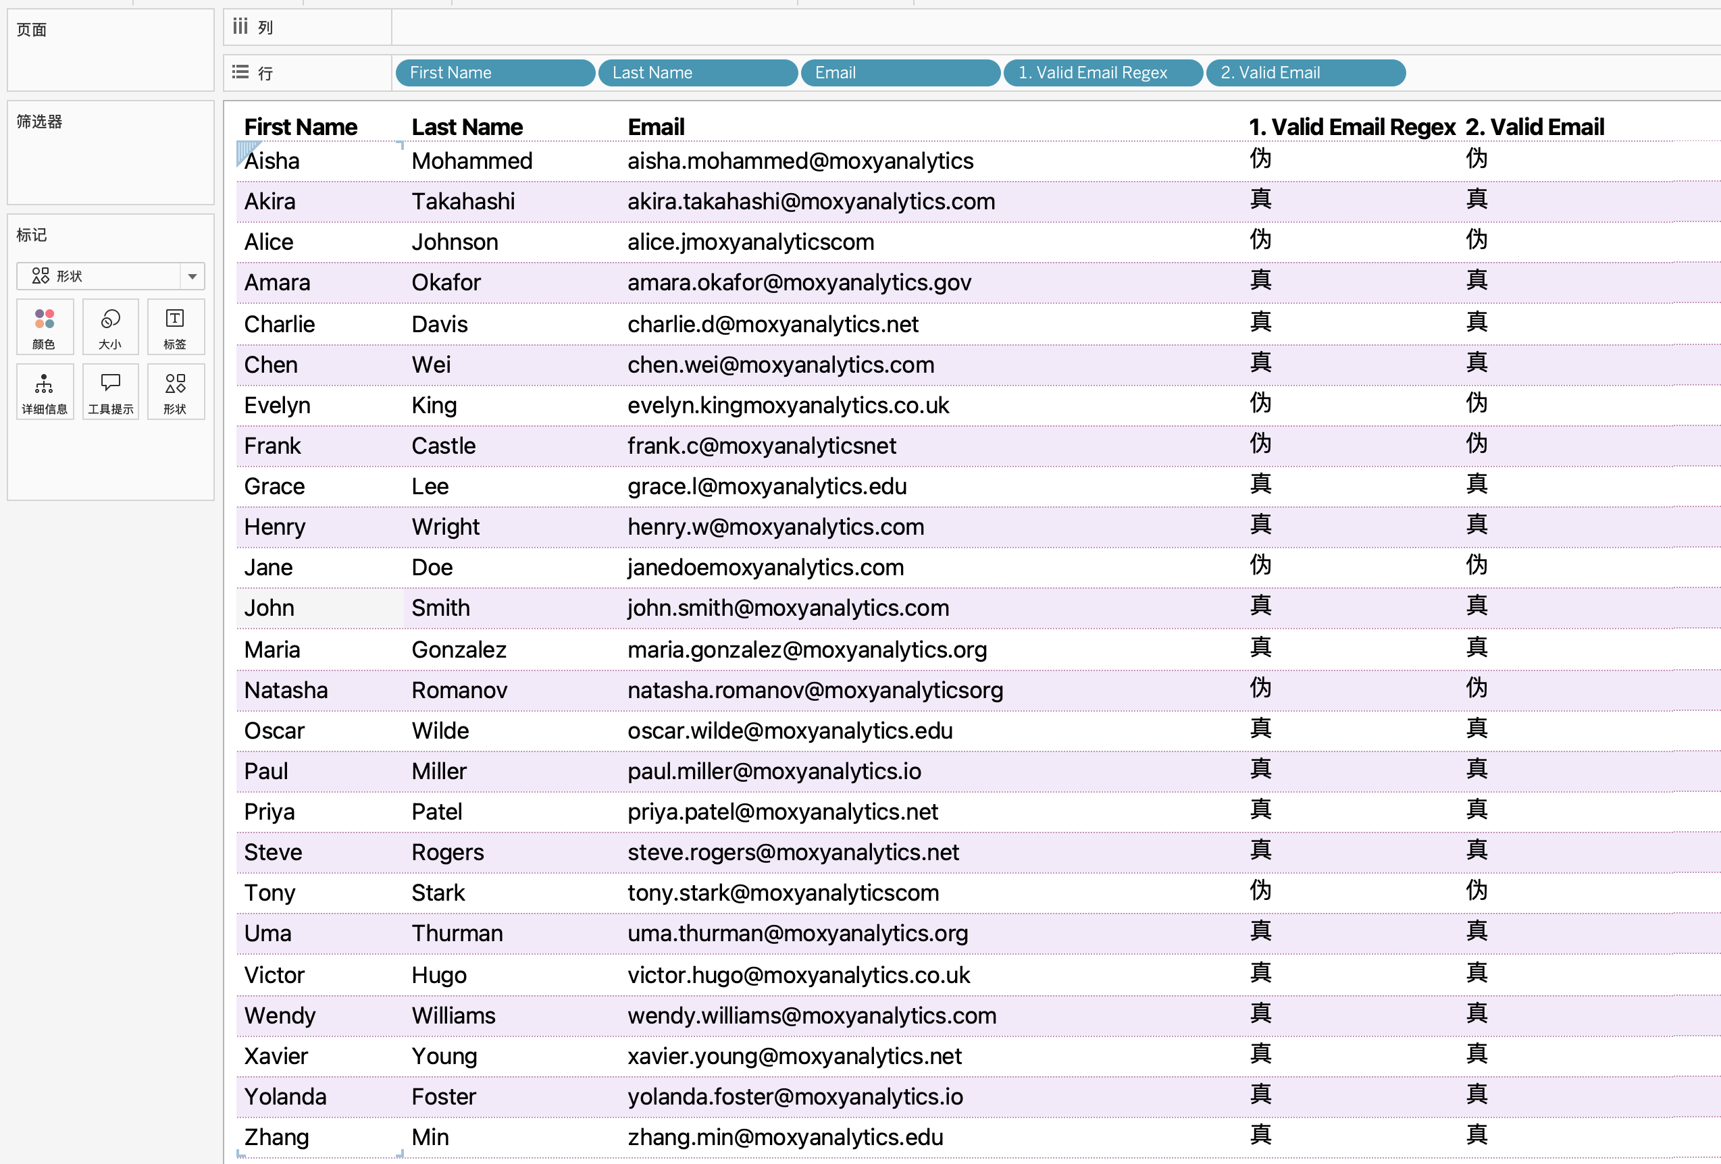The height and width of the screenshot is (1164, 1721).
Task: Click the john.smith@moxyanalytics.com email cell
Action: (788, 608)
